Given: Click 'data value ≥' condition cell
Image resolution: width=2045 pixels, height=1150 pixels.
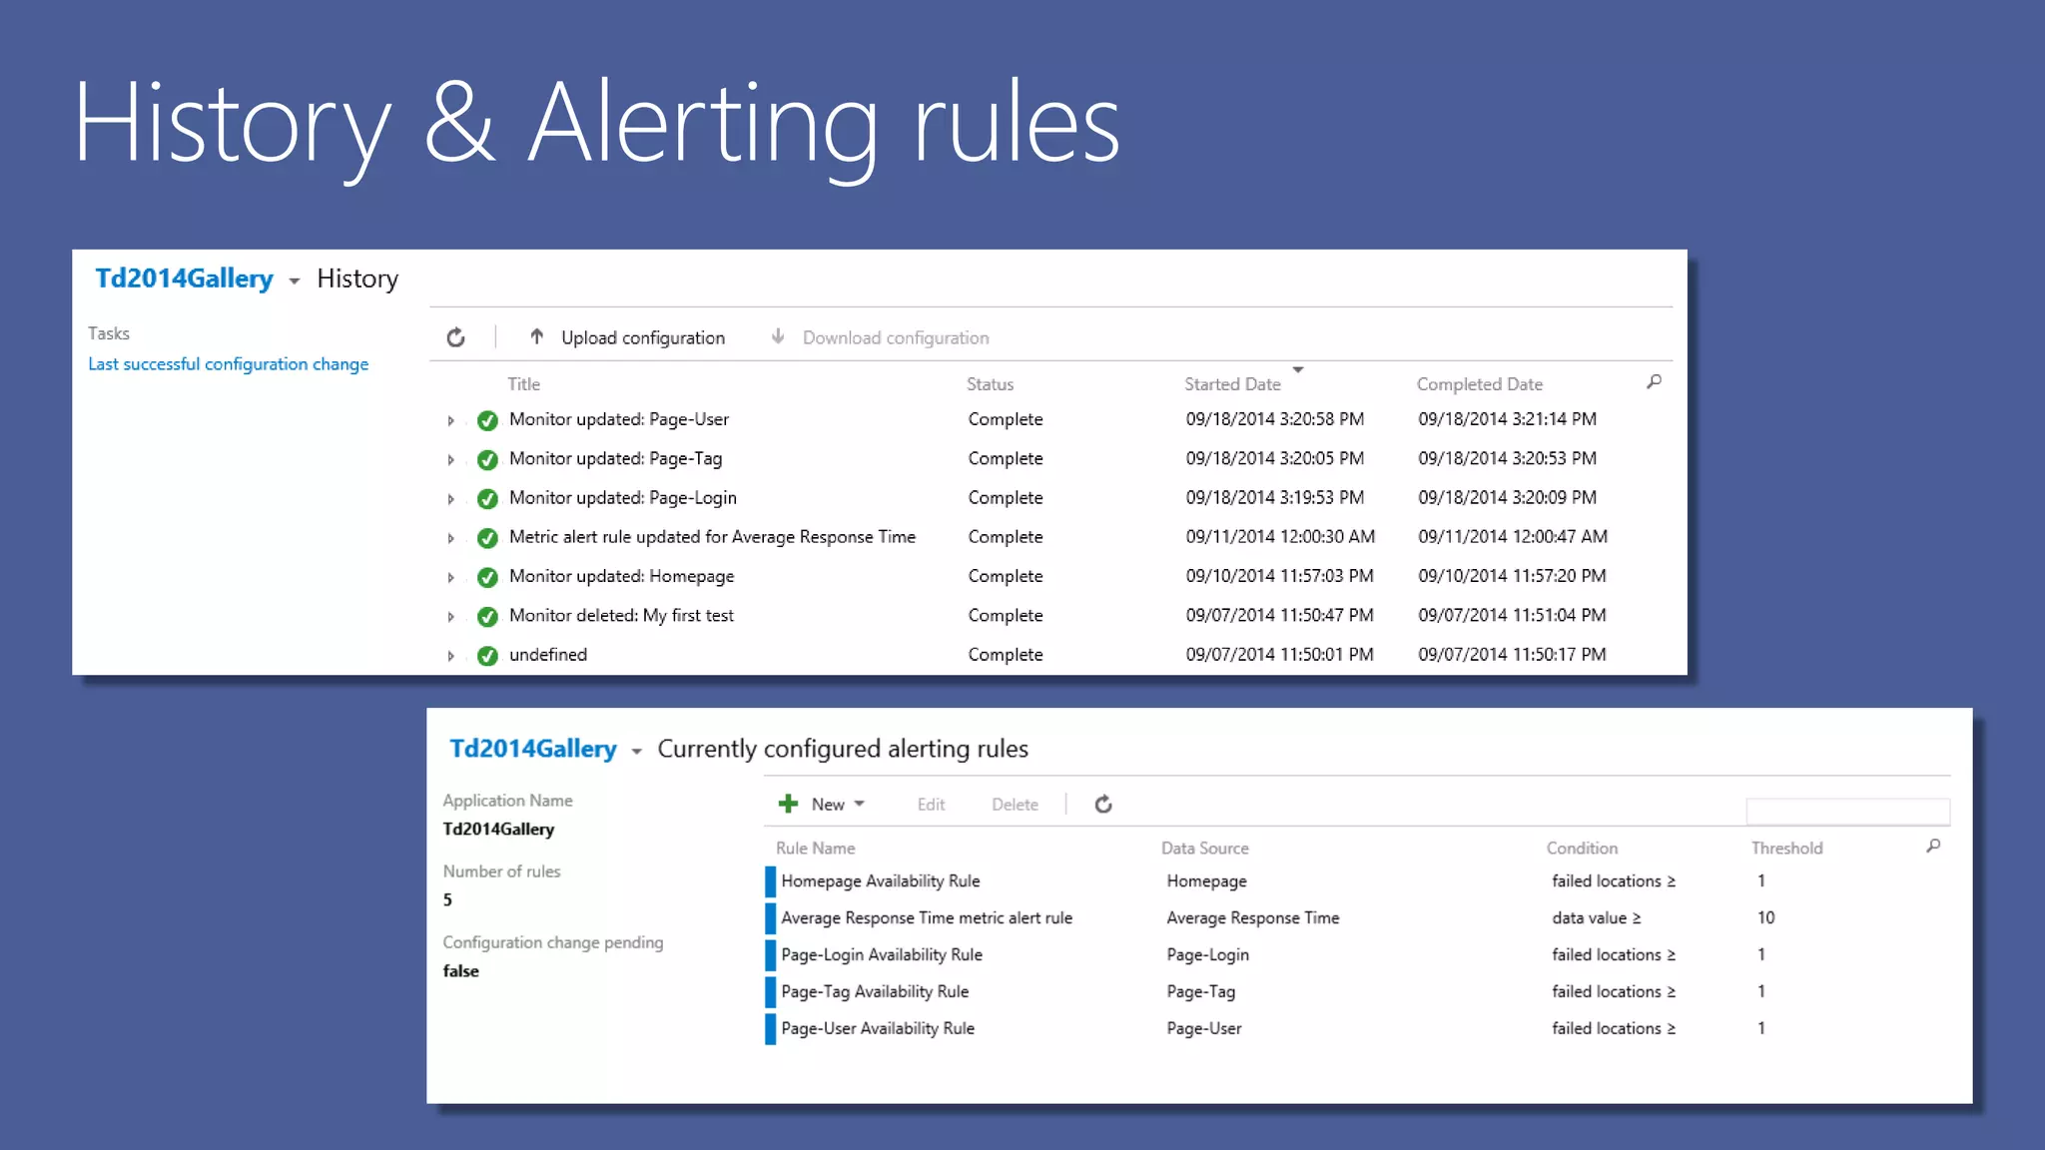Looking at the screenshot, I should [1596, 918].
